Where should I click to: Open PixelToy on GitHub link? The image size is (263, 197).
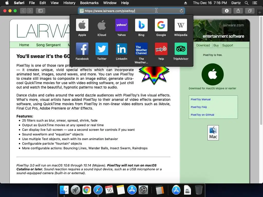pyautogui.click(x=202, y=115)
